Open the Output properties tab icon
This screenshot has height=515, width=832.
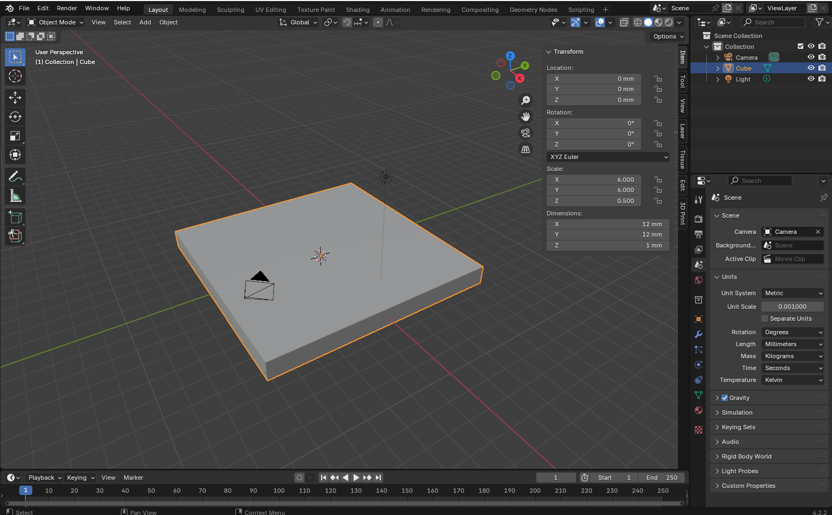[x=699, y=234]
